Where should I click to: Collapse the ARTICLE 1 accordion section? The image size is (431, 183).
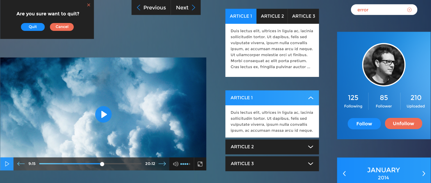coord(272,98)
